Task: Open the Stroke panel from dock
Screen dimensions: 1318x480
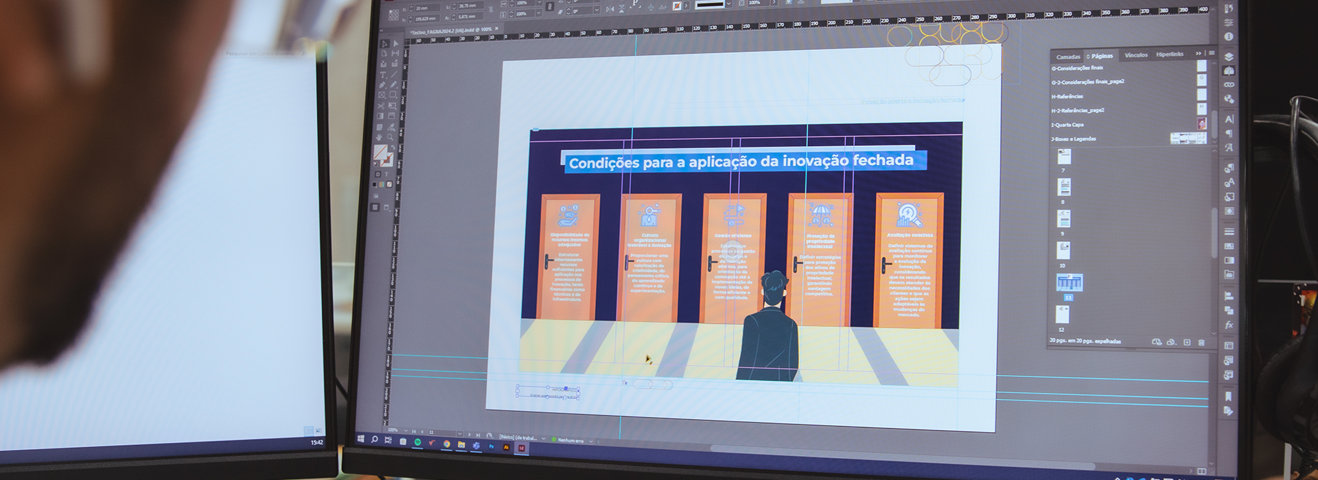Action: click(x=1229, y=232)
